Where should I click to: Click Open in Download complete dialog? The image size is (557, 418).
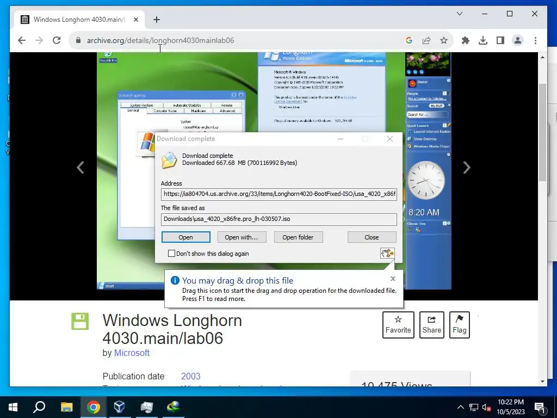[x=186, y=237]
